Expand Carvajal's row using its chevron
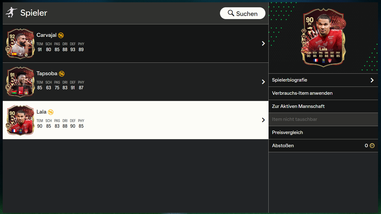The height and width of the screenshot is (214, 381). (x=263, y=43)
